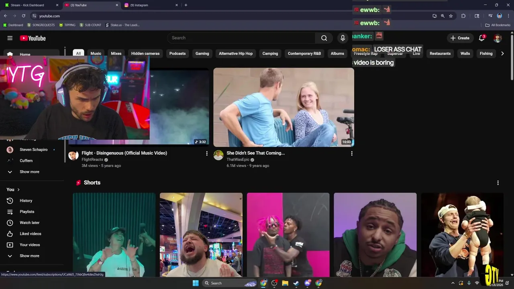The width and height of the screenshot is (514, 289).
Task: Select the Music filter chip
Action: pos(96,53)
